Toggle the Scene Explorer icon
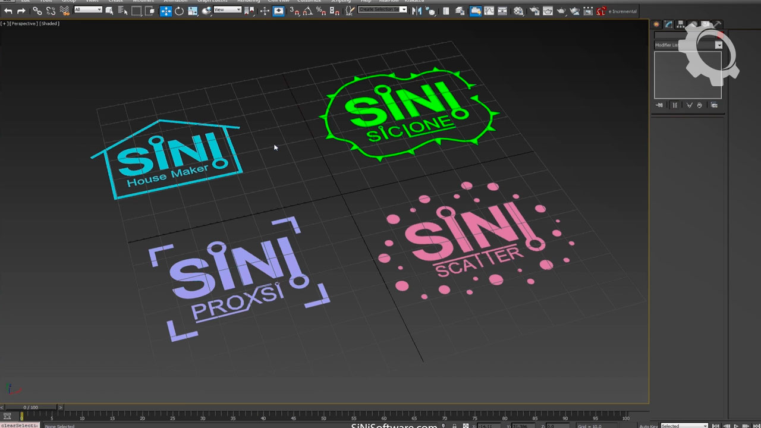 pos(446,11)
